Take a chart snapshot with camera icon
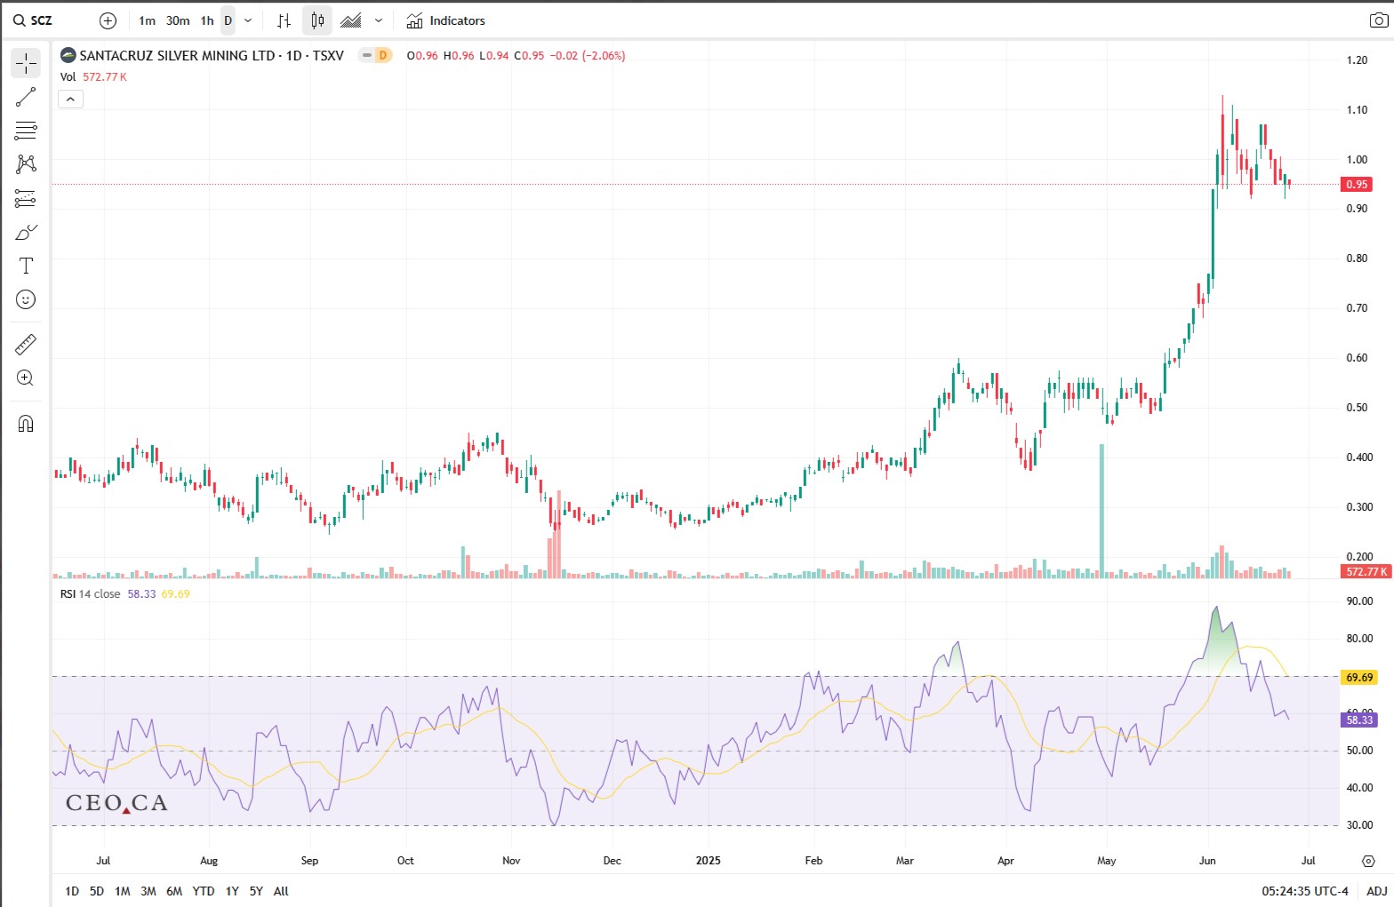Viewport: 1394px width, 907px height. pos(1377,20)
